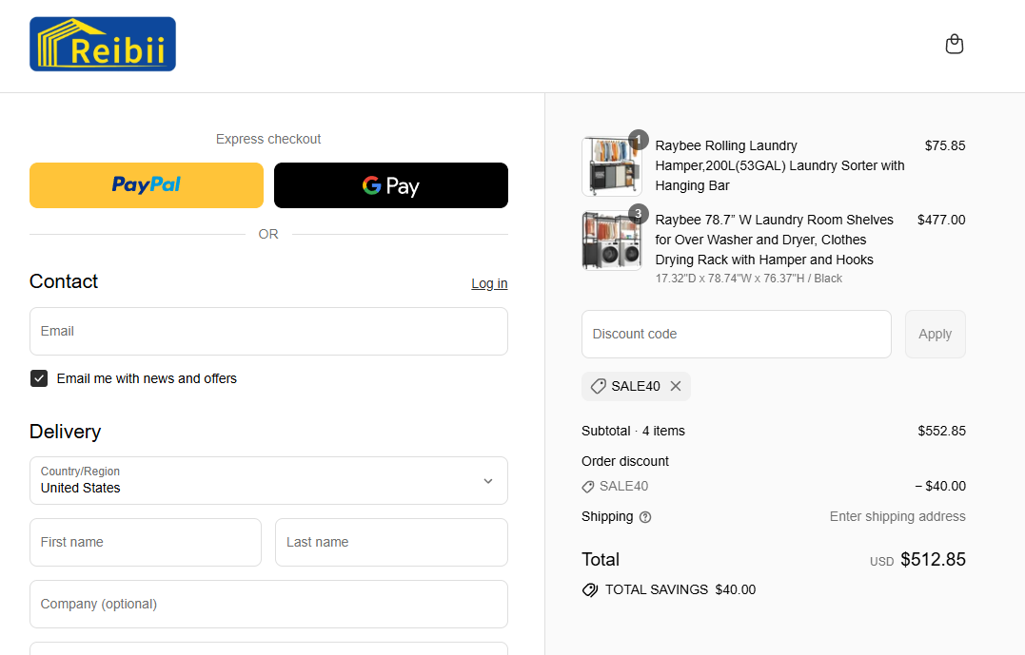Pay with Google Pay express checkout
The height and width of the screenshot is (655, 1025).
(391, 185)
